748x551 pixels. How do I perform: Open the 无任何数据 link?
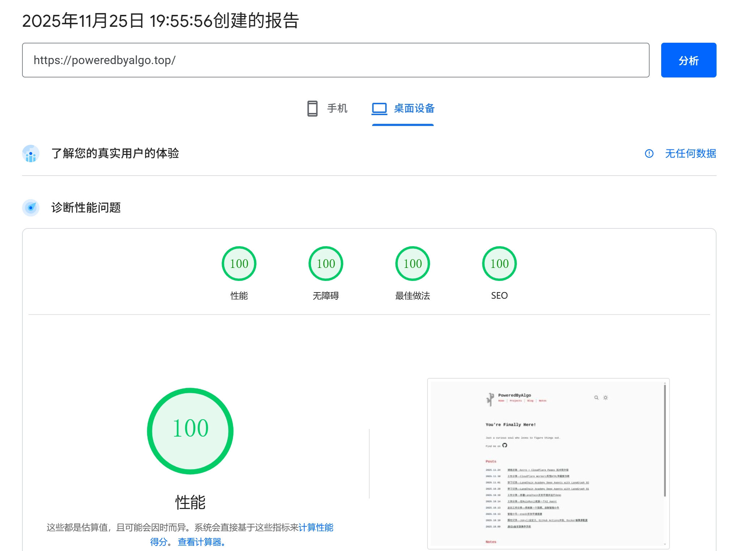point(690,153)
